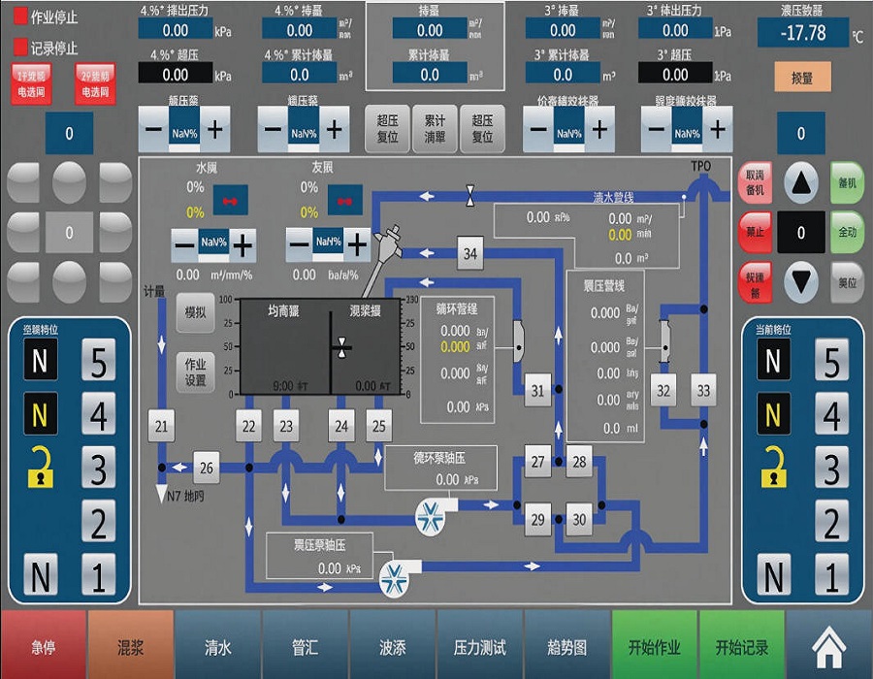Click the red 禁止 button

(x=756, y=232)
